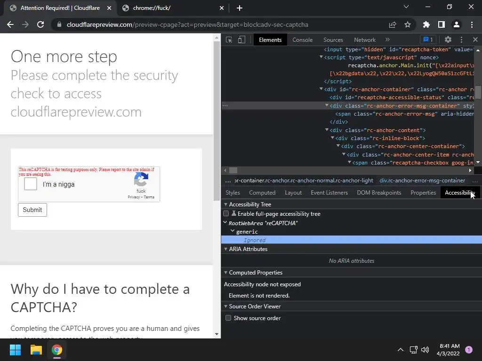Close the chrome:// second tab
The height and width of the screenshot is (361, 482).
(222, 8)
